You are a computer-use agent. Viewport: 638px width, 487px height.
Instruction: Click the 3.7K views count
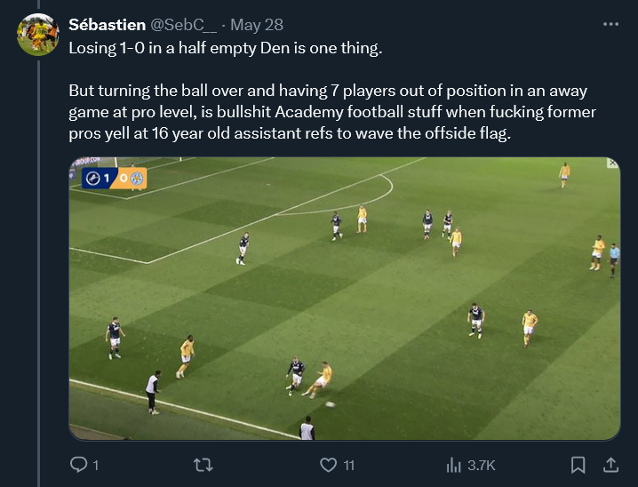coord(481,465)
